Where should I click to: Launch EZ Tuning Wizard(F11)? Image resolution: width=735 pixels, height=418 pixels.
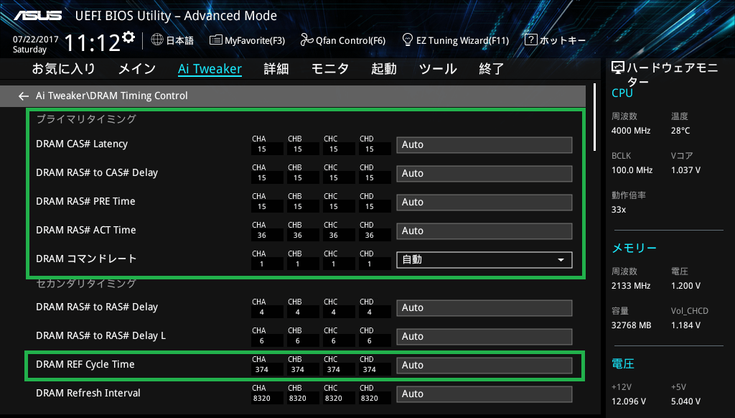point(463,40)
